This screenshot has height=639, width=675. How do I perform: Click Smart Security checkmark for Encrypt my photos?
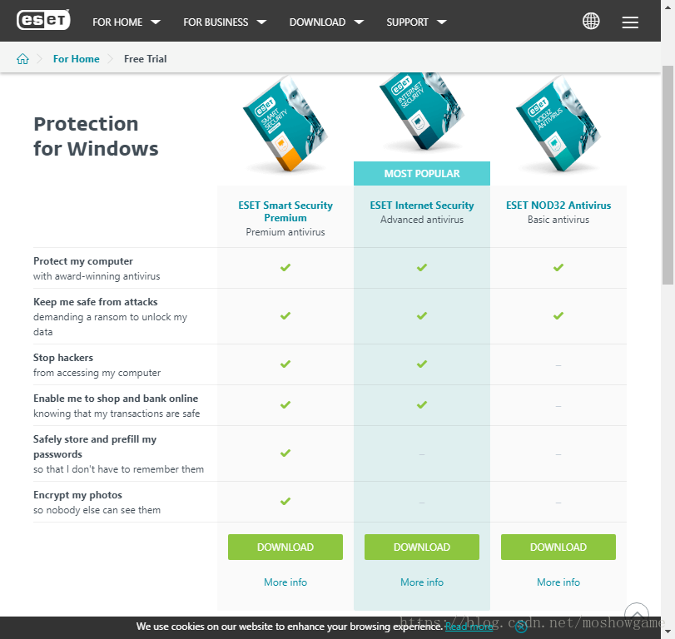[x=285, y=502]
